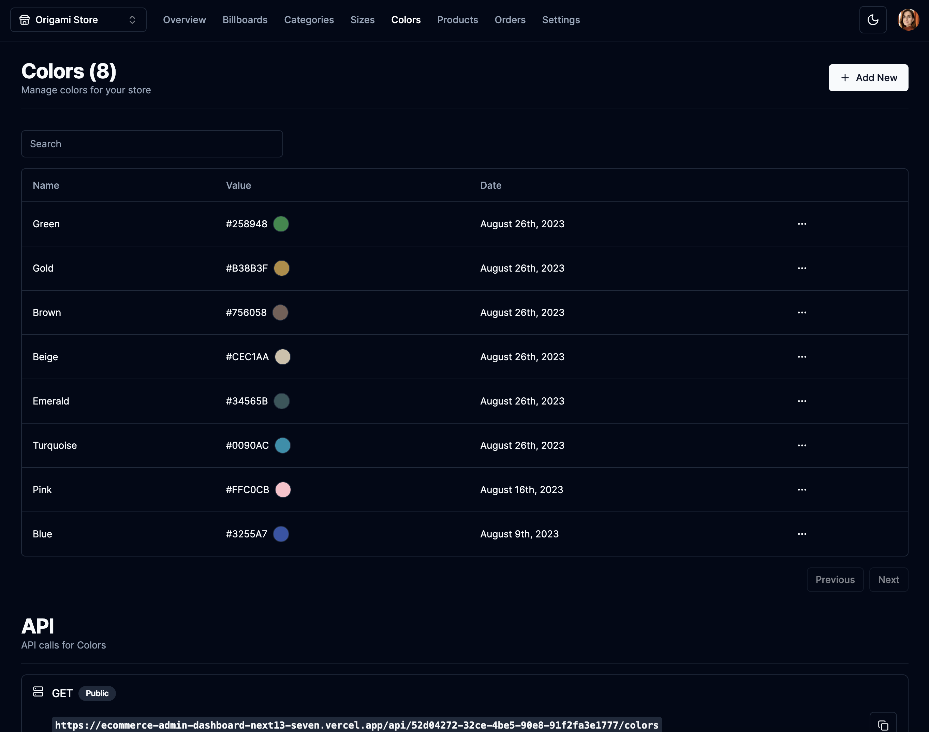Viewport: 929px width, 732px height.
Task: Focus the Search input field
Action: tap(152, 144)
